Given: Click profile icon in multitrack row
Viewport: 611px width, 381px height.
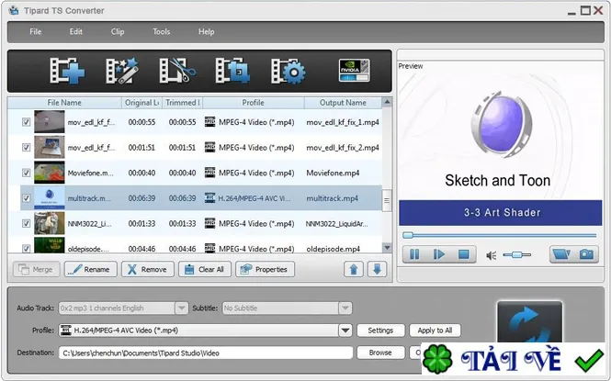Looking at the screenshot, I should pos(210,197).
